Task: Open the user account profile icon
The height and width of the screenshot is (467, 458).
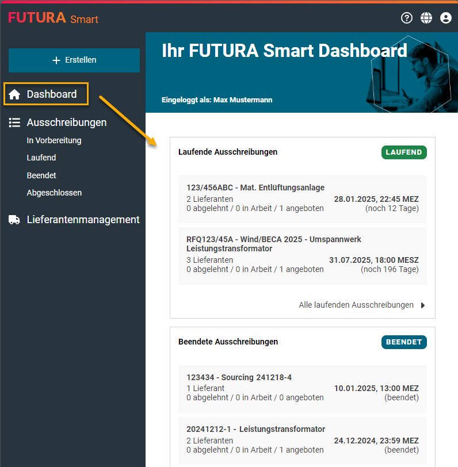Action: click(x=446, y=18)
